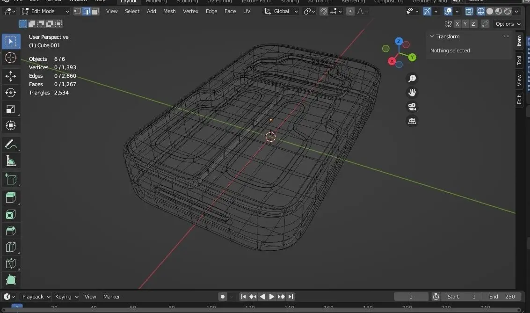This screenshot has width=530, height=313.
Task: Click the hand pan-view button
Action: (412, 93)
